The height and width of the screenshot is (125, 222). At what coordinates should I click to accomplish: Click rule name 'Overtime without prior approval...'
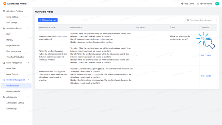point(53,76)
